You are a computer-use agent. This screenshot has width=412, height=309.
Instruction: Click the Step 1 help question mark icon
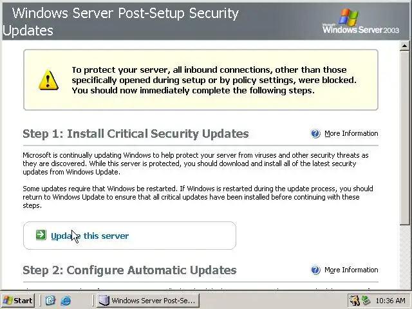pyautogui.click(x=315, y=134)
